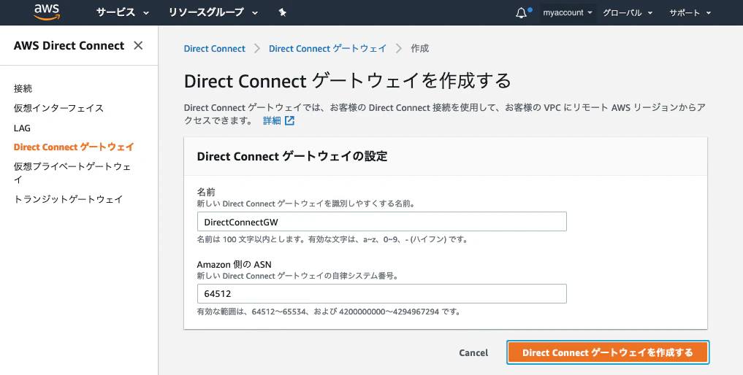
Task: Expand the サービス dropdown menu
Action: [123, 13]
